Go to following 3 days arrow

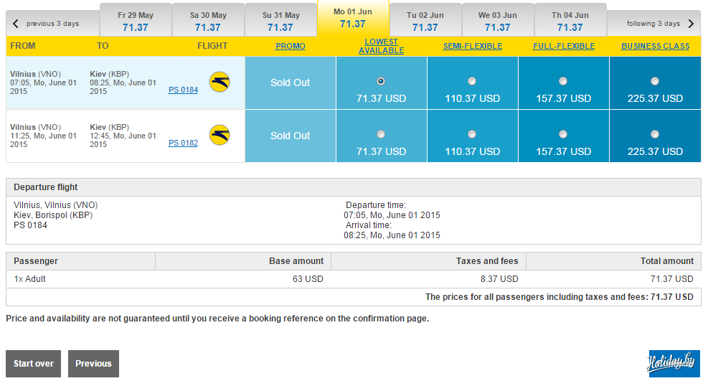(x=691, y=24)
